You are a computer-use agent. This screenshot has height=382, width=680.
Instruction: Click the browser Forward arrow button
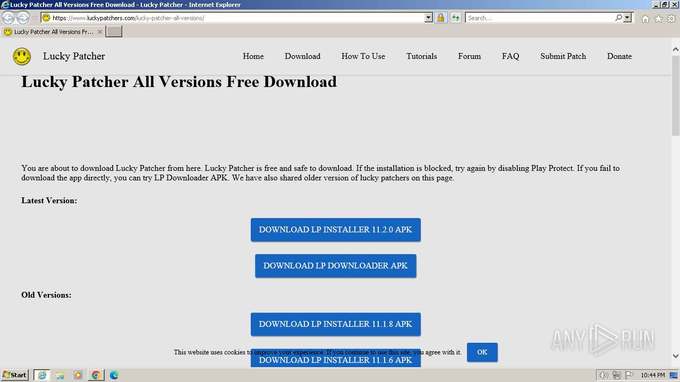(23, 18)
